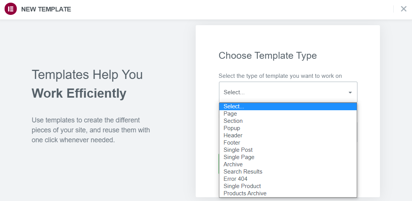This screenshot has height=201, width=412.
Task: Choose Header template type
Action: click(x=288, y=135)
